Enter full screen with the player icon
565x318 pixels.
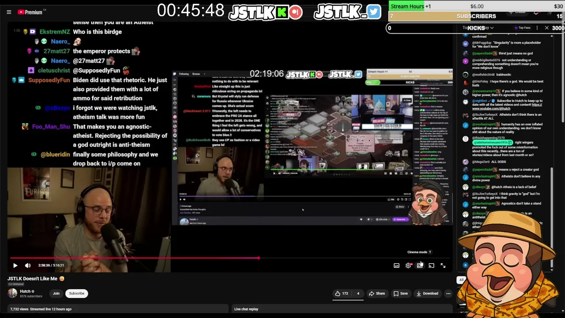[443, 265]
